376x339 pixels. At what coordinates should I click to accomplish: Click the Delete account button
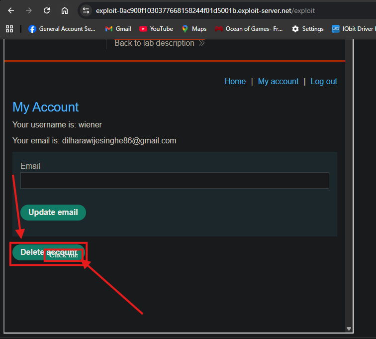48,252
